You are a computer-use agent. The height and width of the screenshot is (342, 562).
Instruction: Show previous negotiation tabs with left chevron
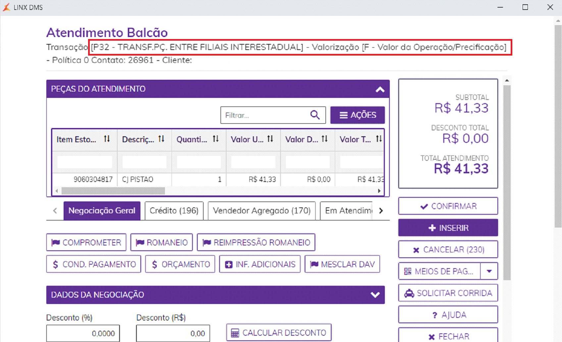(55, 211)
